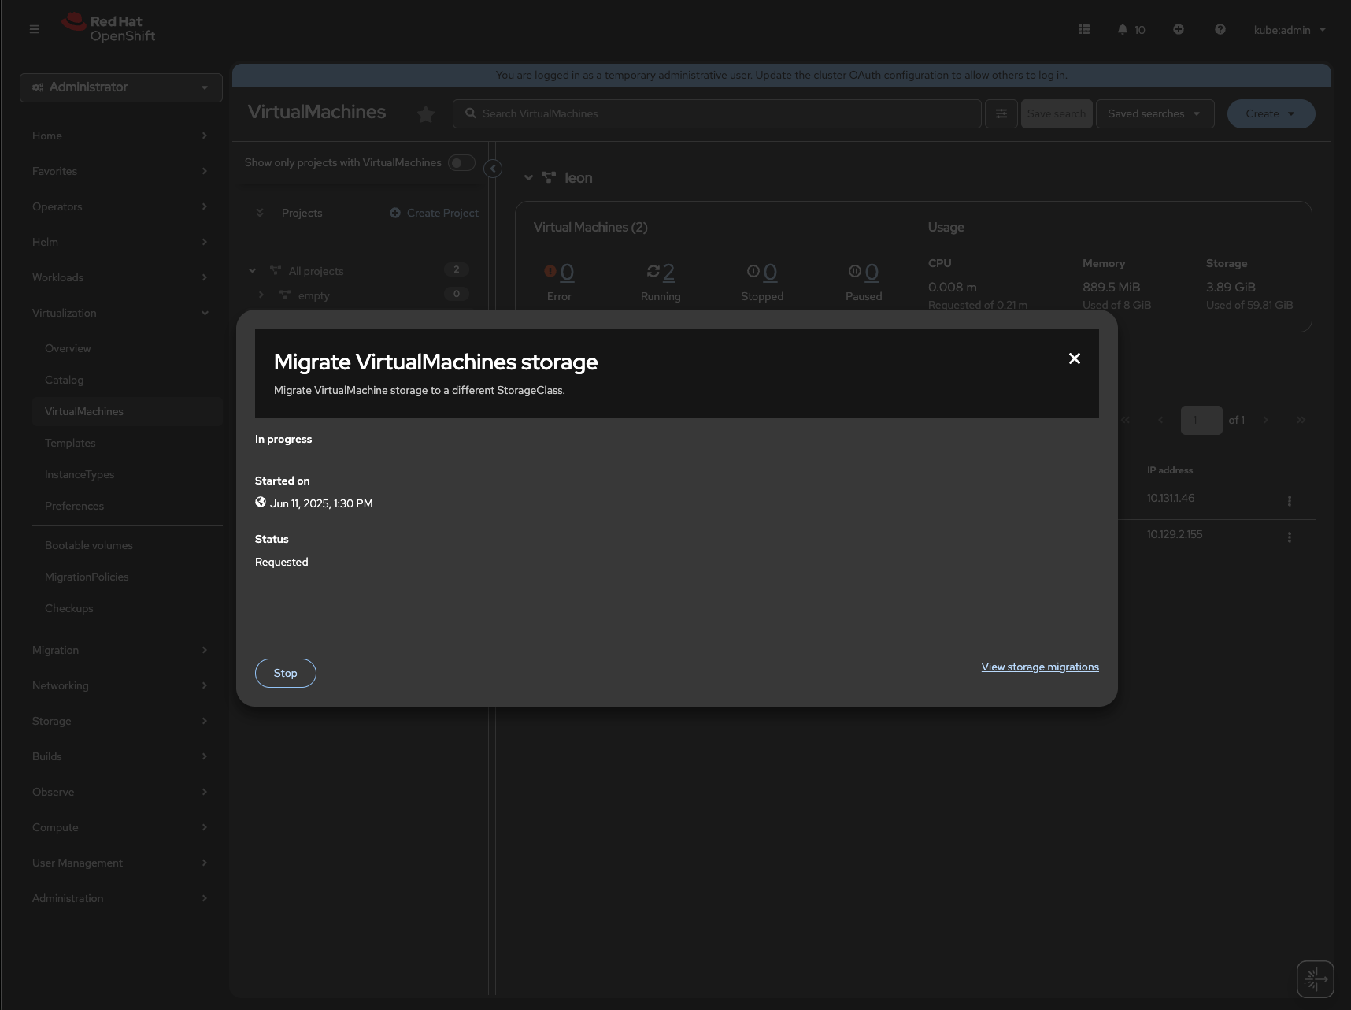Select the VirtualMachines nav item
The width and height of the screenshot is (1351, 1010).
[128, 411]
